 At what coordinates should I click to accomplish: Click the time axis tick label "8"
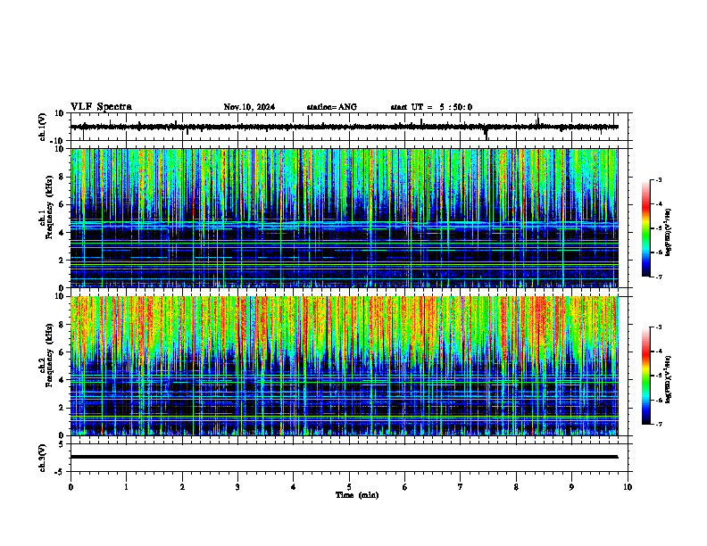[x=516, y=487]
